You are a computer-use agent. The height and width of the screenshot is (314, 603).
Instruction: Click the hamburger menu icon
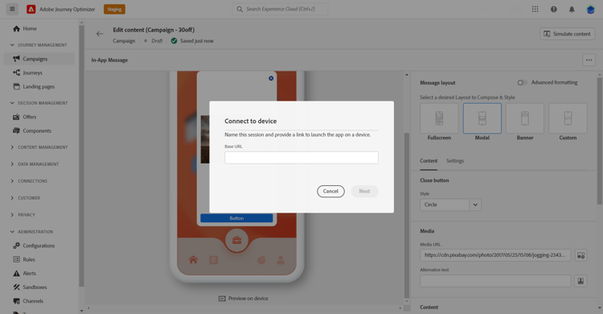tap(12, 9)
